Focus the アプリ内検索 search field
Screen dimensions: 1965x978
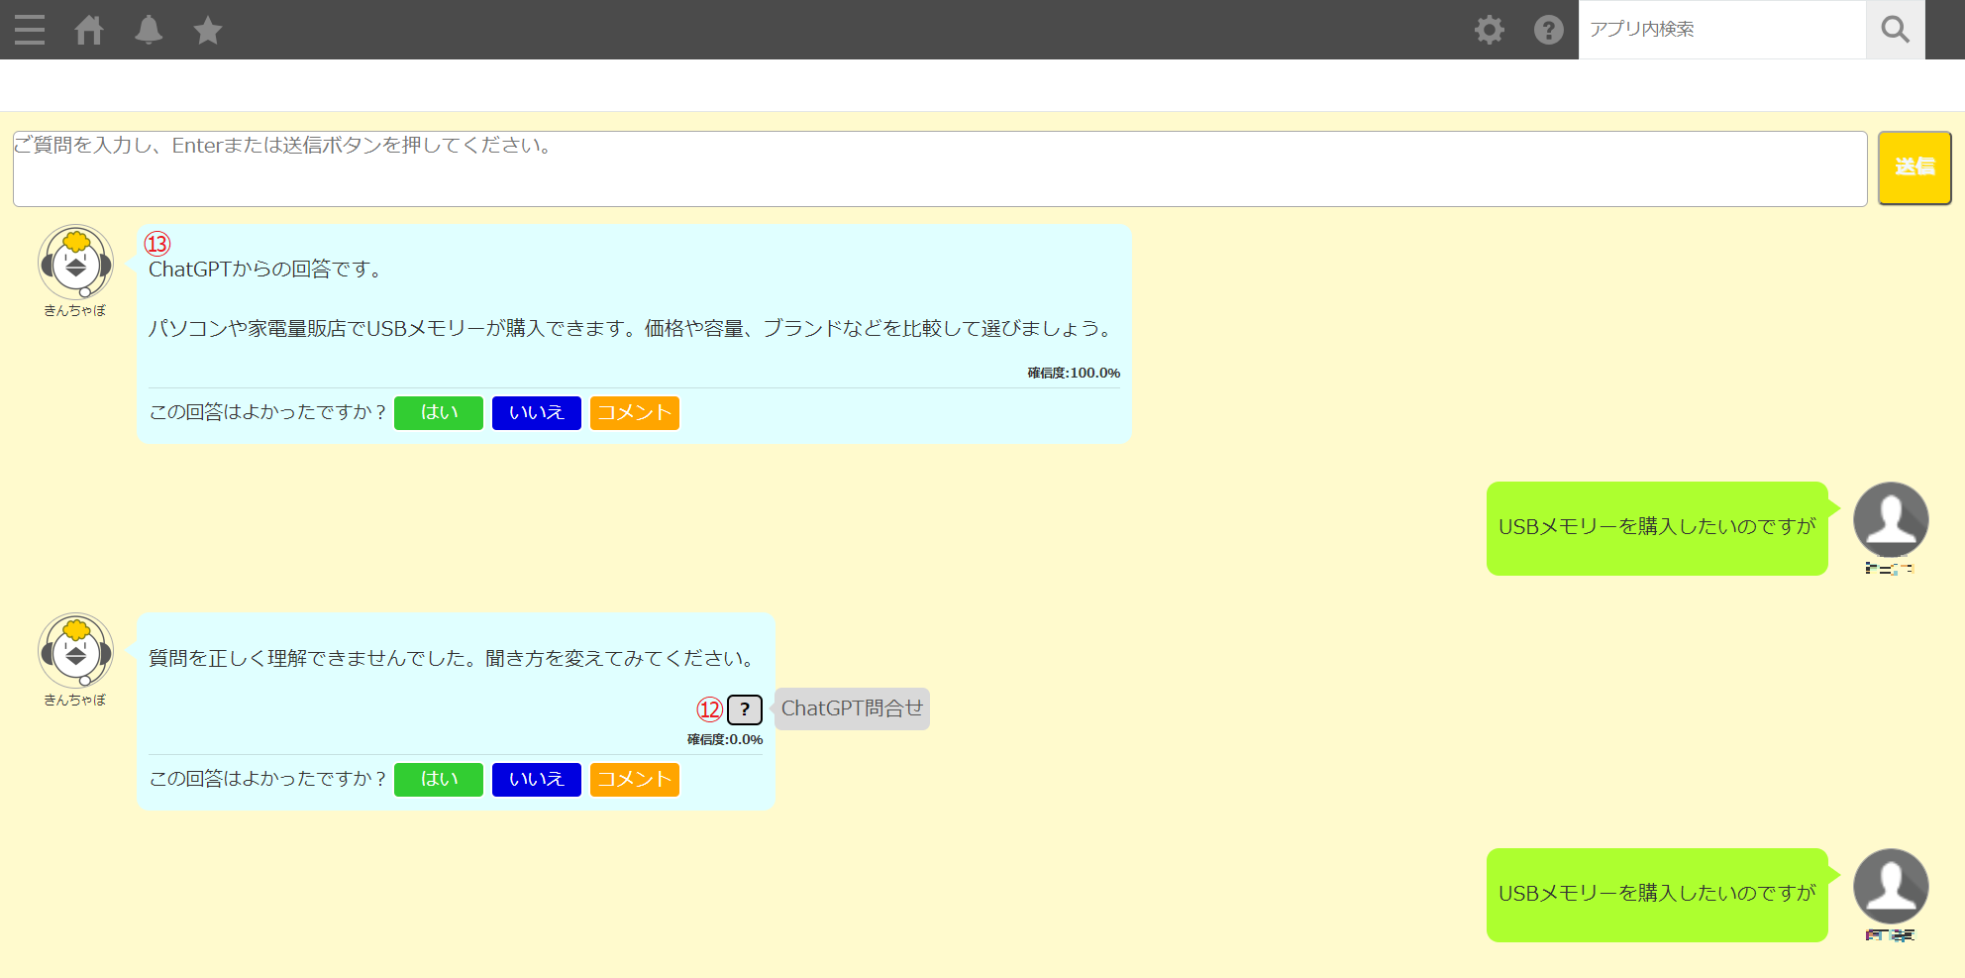(1721, 30)
